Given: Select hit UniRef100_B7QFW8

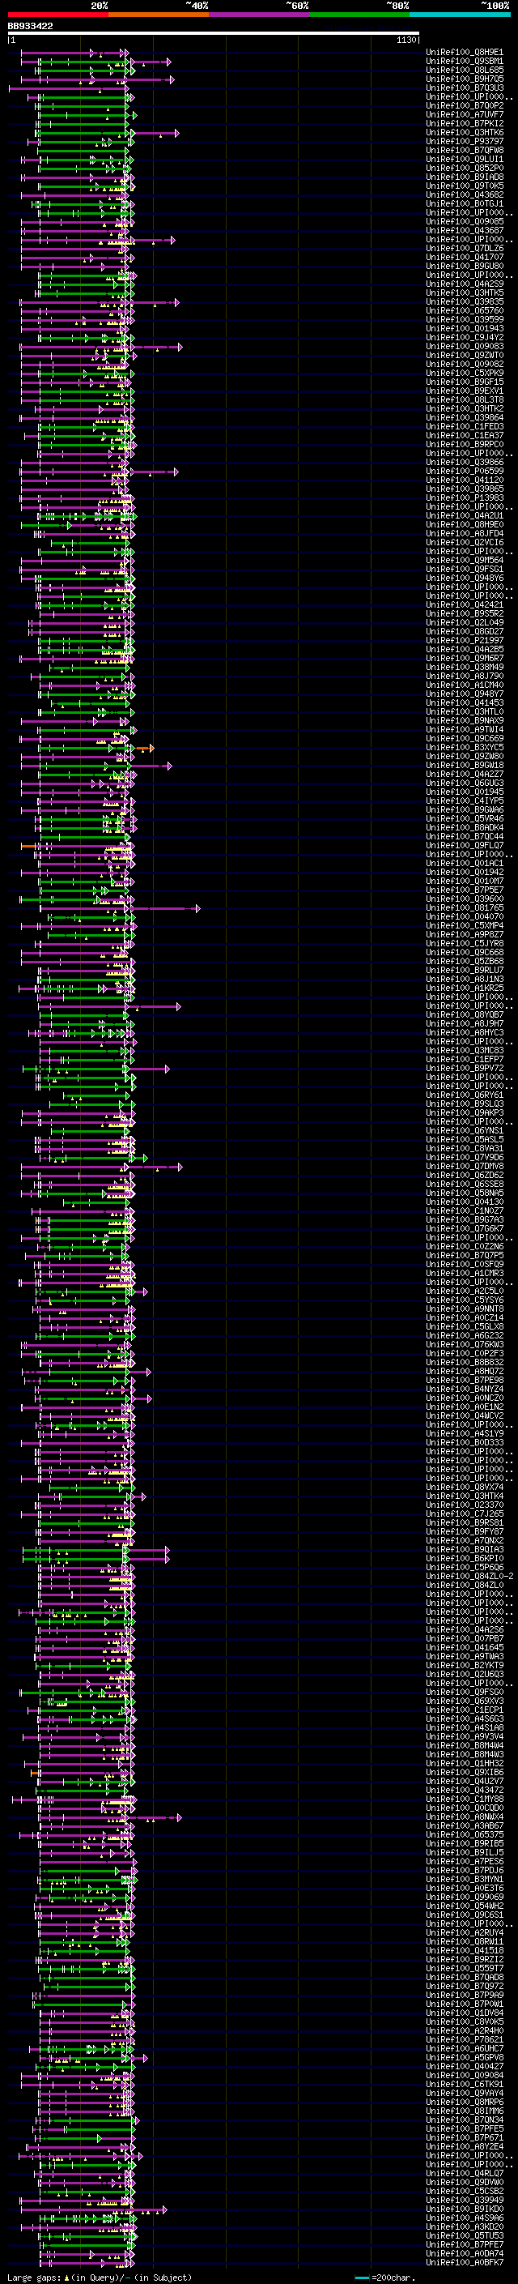Looking at the screenshot, I should tap(465, 150).
